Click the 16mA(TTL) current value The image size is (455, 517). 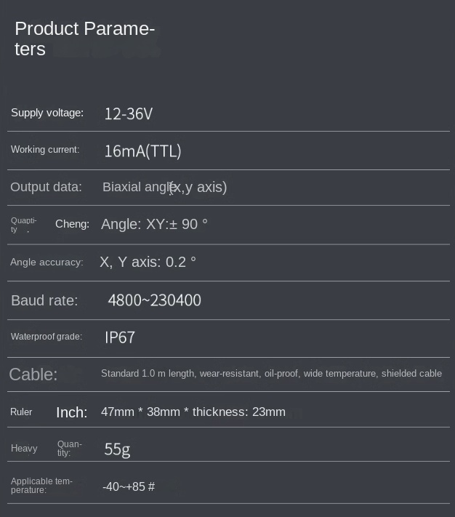pyautogui.click(x=142, y=151)
